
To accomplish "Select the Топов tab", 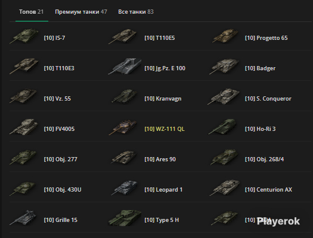I will tap(32, 12).
